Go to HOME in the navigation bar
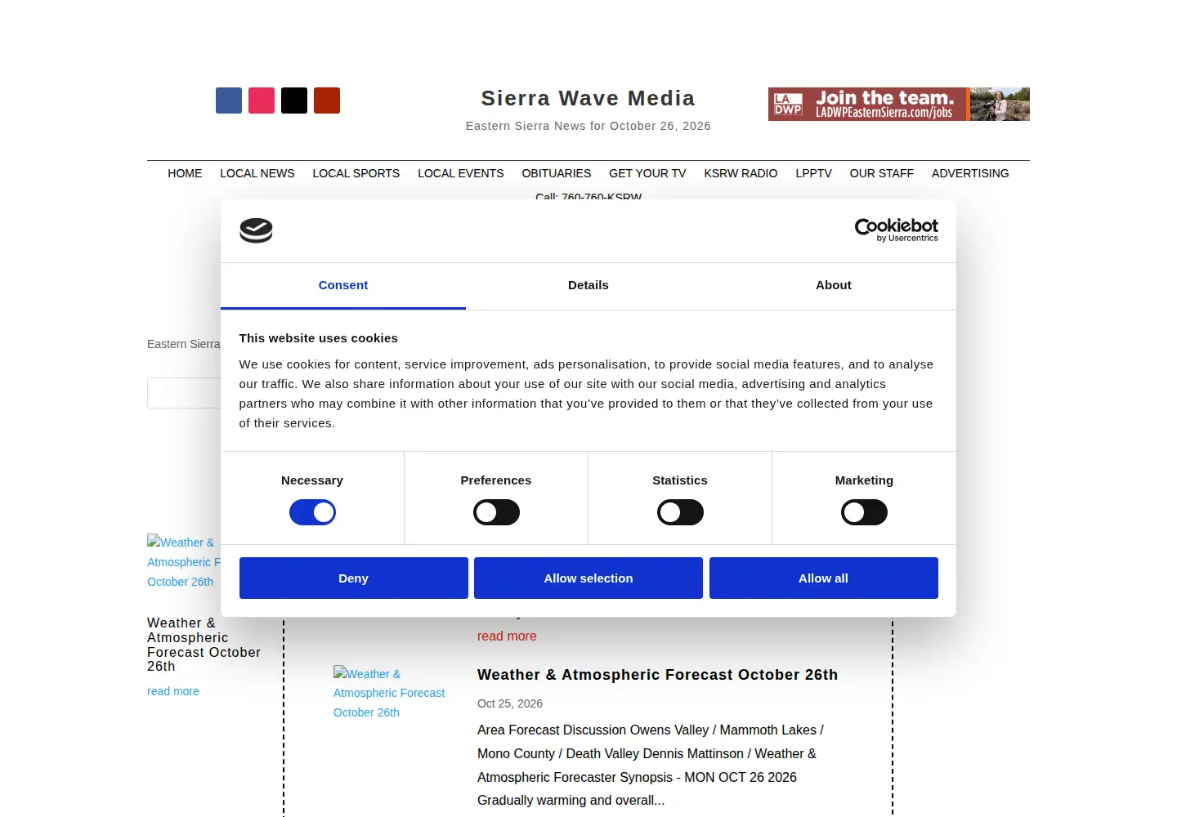This screenshot has height=817, width=1177. 185,173
